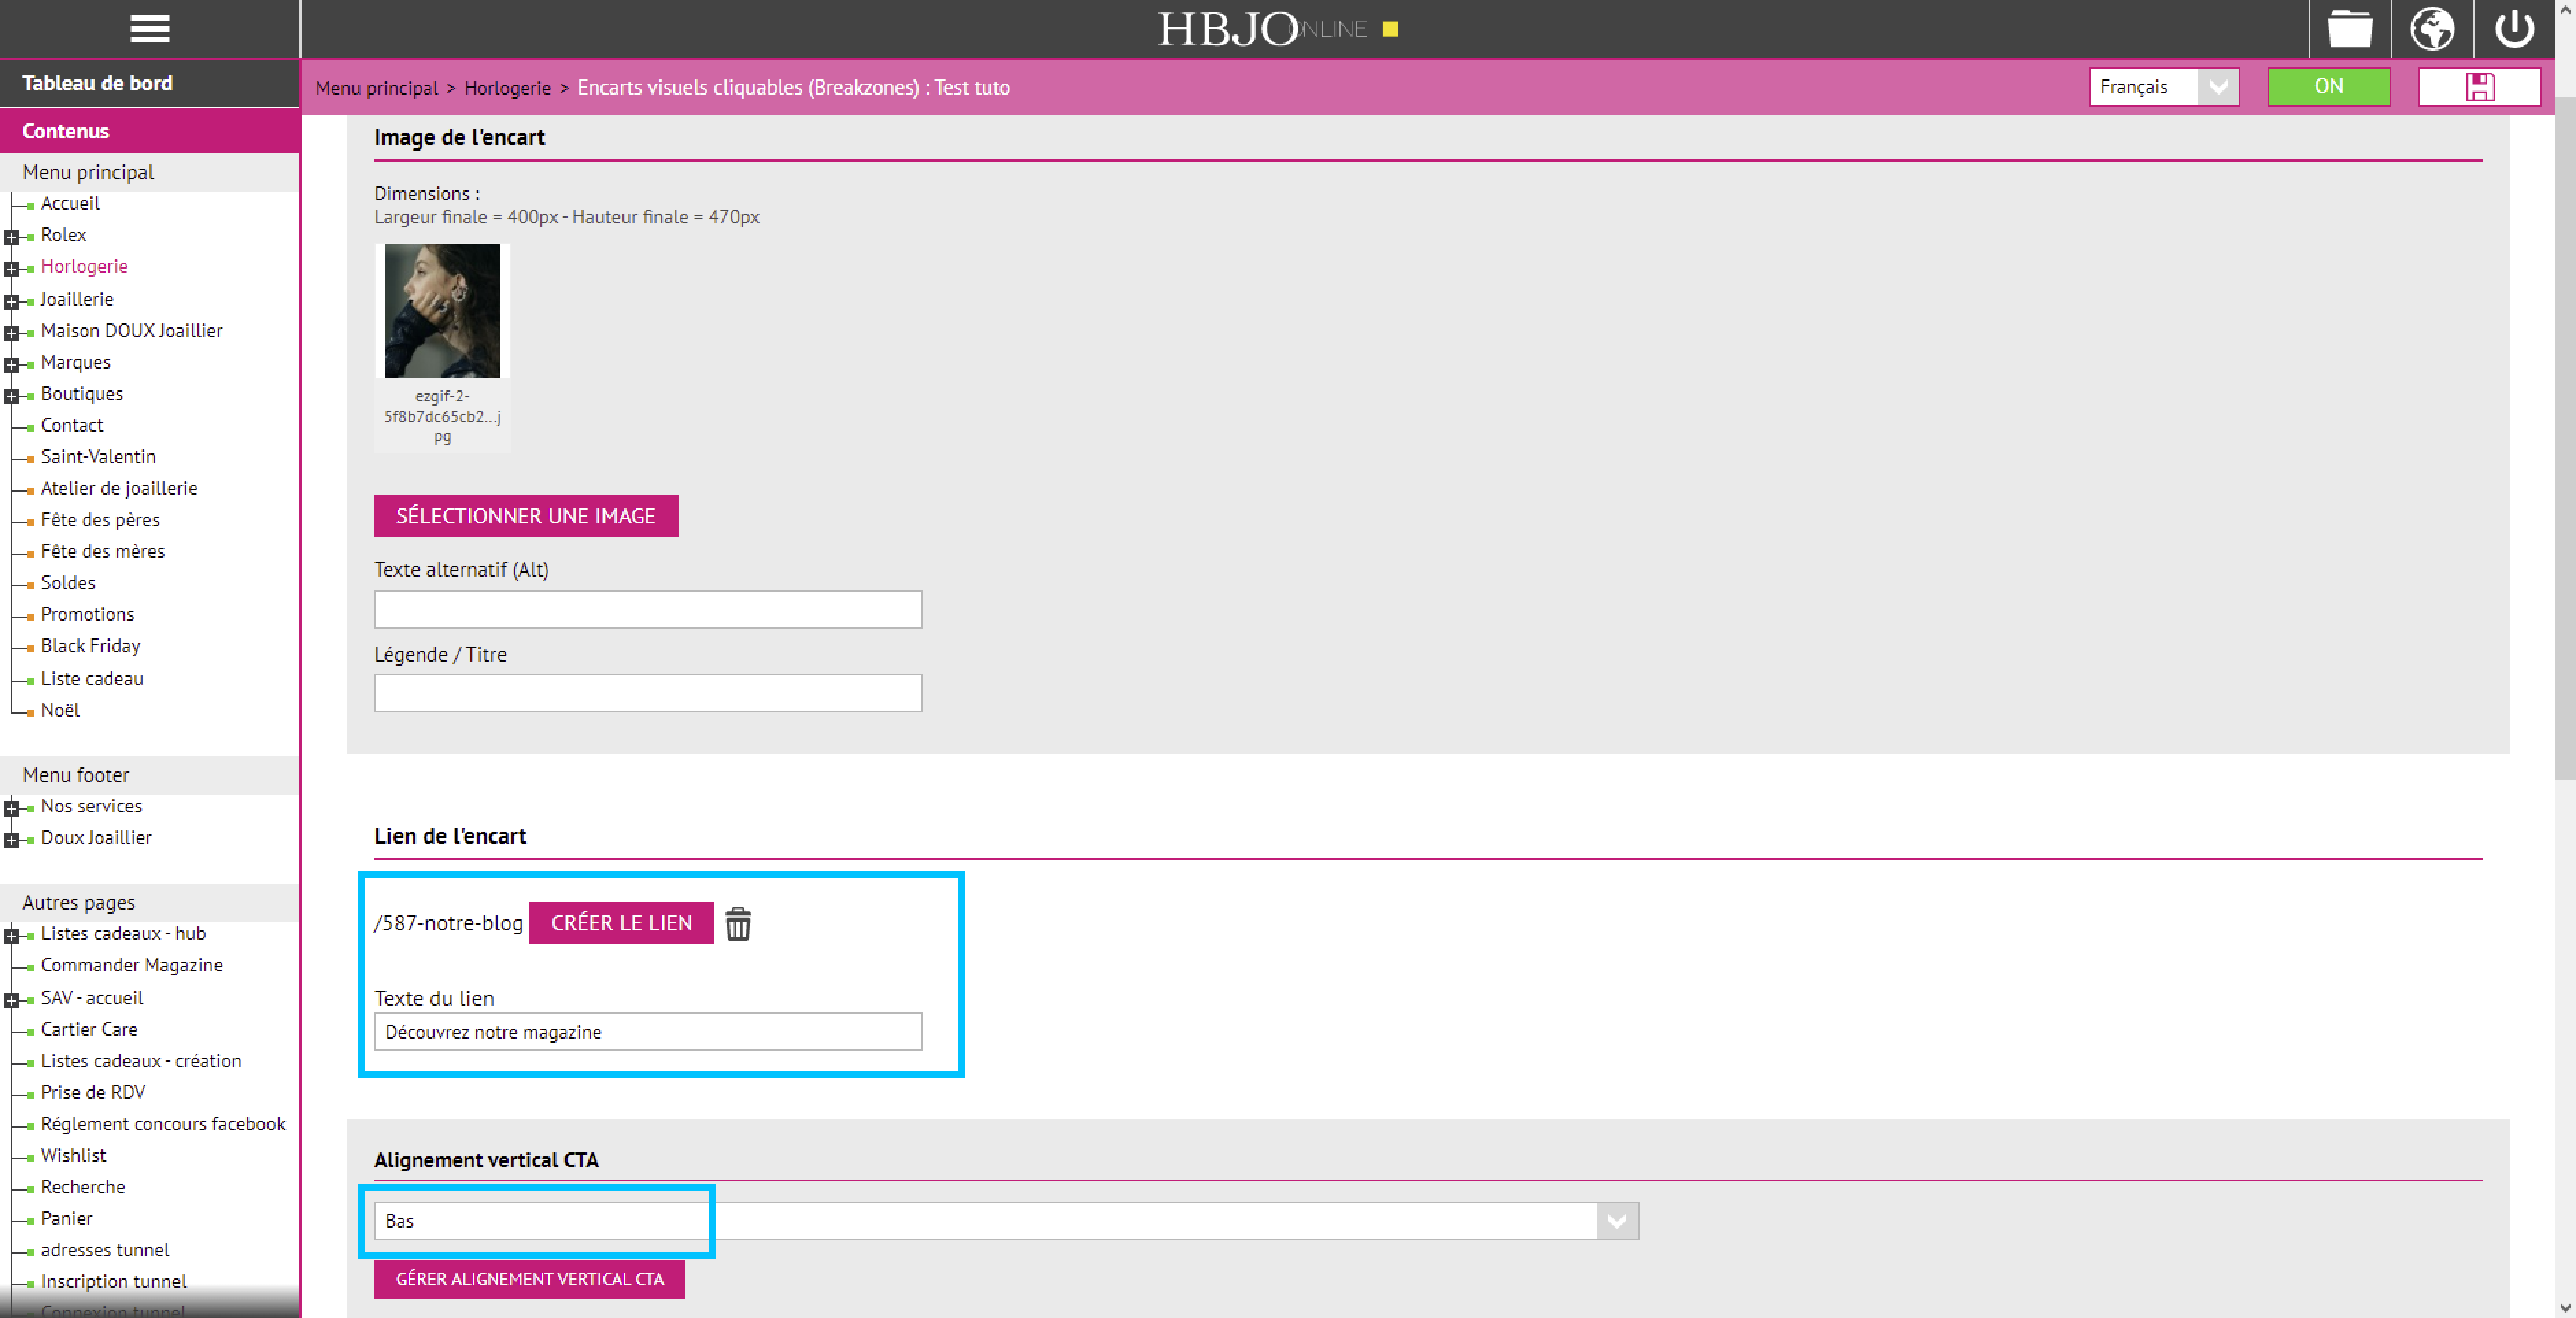
Task: Click the power logout icon
Action: 2513,29
